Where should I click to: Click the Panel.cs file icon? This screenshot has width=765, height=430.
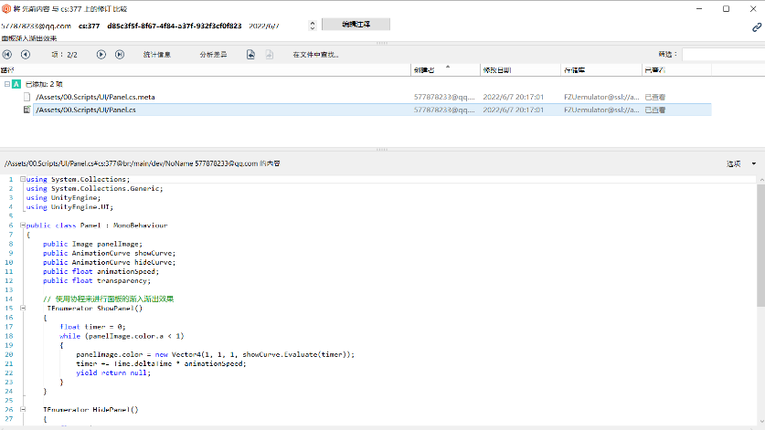[x=27, y=110]
